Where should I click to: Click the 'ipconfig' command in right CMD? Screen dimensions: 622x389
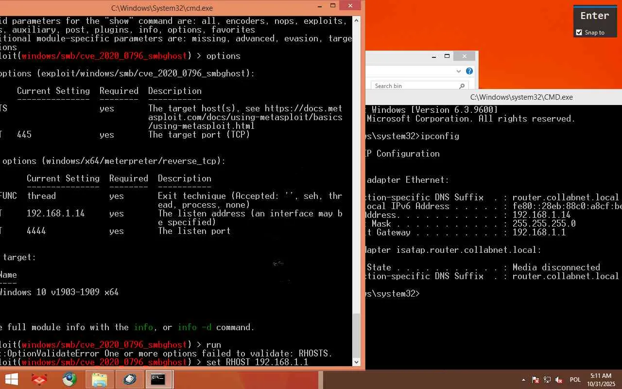[440, 136]
